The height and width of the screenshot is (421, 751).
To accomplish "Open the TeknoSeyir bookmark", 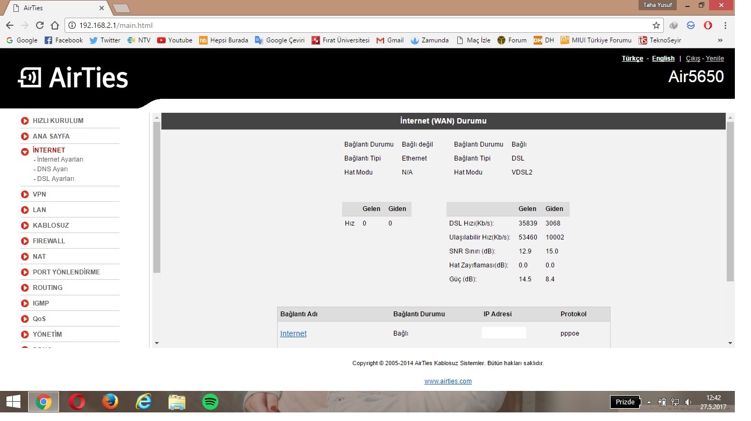I will pyautogui.click(x=660, y=40).
